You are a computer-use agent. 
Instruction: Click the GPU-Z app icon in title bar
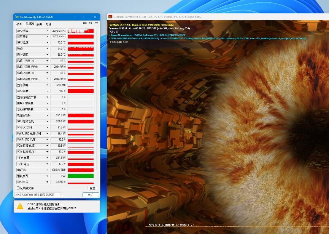(x=17, y=17)
